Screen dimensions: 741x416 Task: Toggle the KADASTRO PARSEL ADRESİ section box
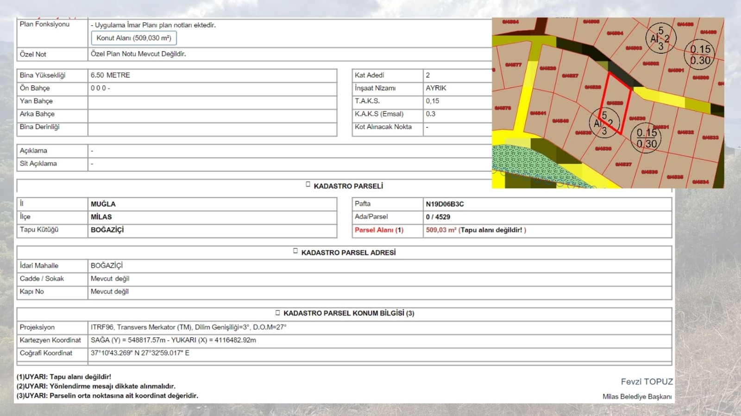295,251
